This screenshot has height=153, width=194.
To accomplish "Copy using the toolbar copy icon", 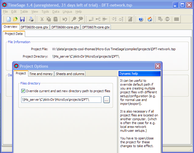I will pos(49,19).
